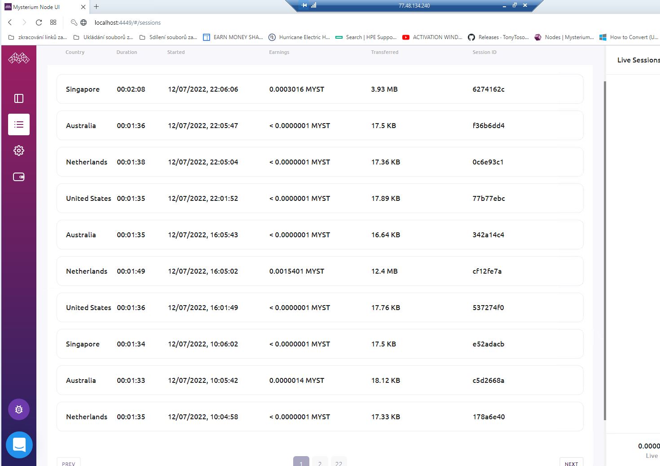
Task: Click the browser back arrow
Action: (x=10, y=22)
